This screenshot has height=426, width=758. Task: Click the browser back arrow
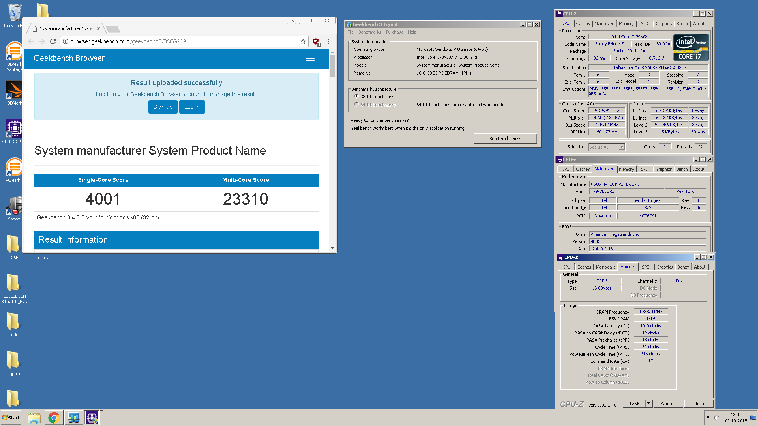click(31, 41)
